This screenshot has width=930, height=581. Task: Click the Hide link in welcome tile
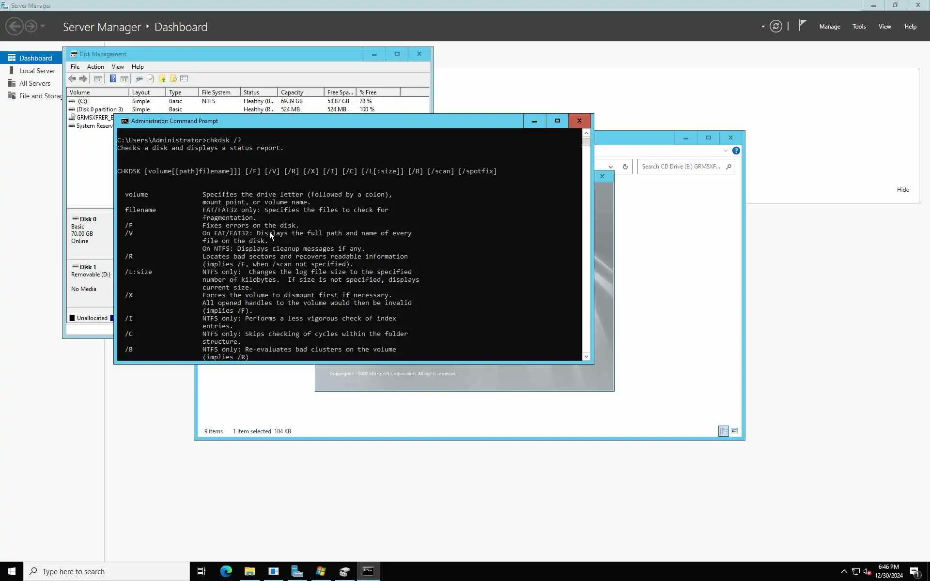pos(902,190)
